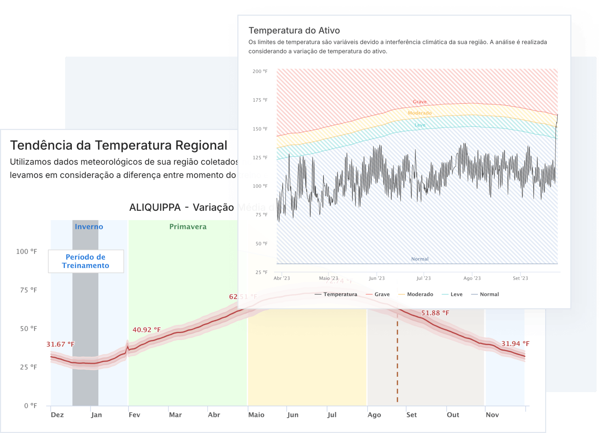Click the Leve threshold label inside chart

(420, 125)
